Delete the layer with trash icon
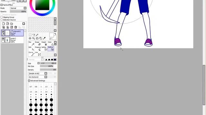Image resolution: width=206 pixels, height=115 pixels. coord(16,27)
